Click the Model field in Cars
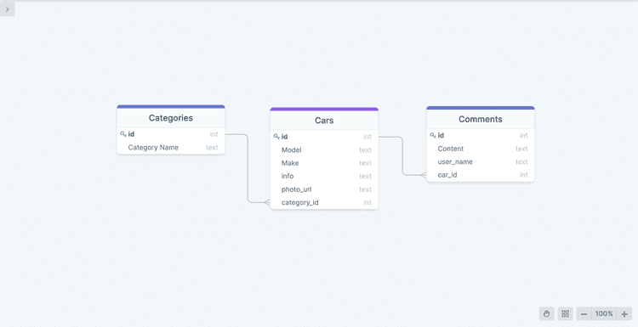Viewport: 638px width, 327px height. [x=324, y=149]
